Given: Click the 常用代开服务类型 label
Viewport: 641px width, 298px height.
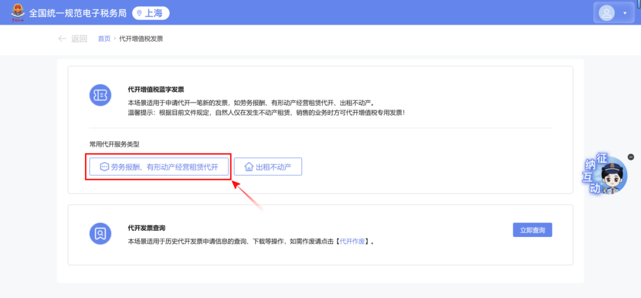Looking at the screenshot, I should [115, 144].
